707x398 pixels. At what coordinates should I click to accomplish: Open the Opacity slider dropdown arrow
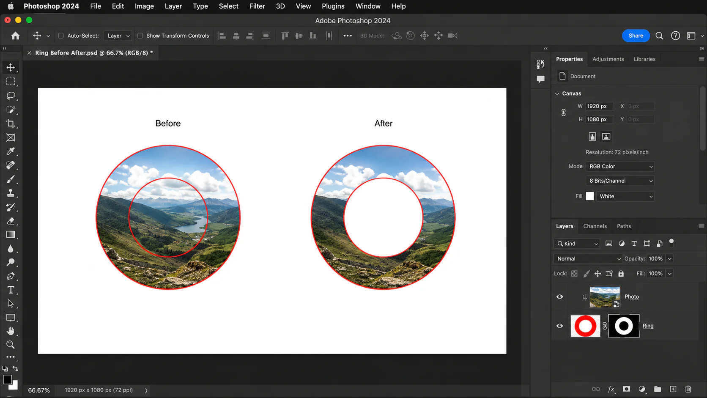[670, 259]
